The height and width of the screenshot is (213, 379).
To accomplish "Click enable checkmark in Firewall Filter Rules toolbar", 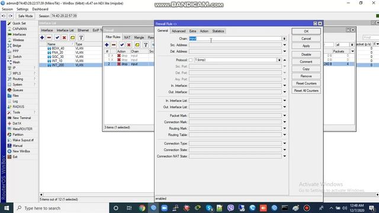I will pyautogui.click(x=122, y=45).
